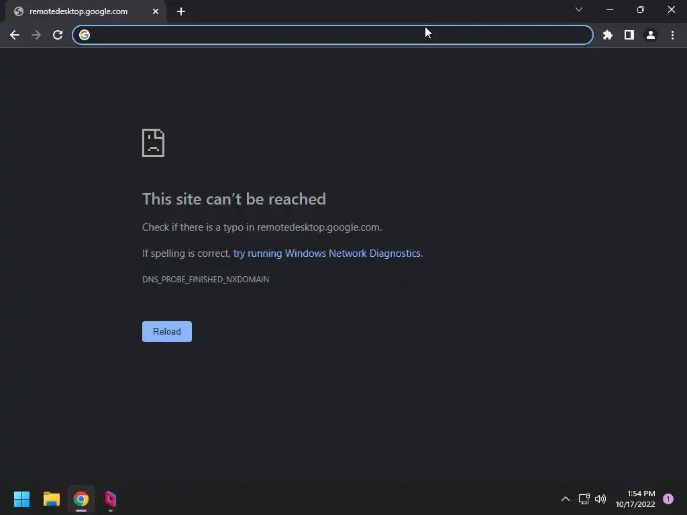The image size is (687, 515).
Task: Open File Explorer from the taskbar
Action: click(x=51, y=499)
